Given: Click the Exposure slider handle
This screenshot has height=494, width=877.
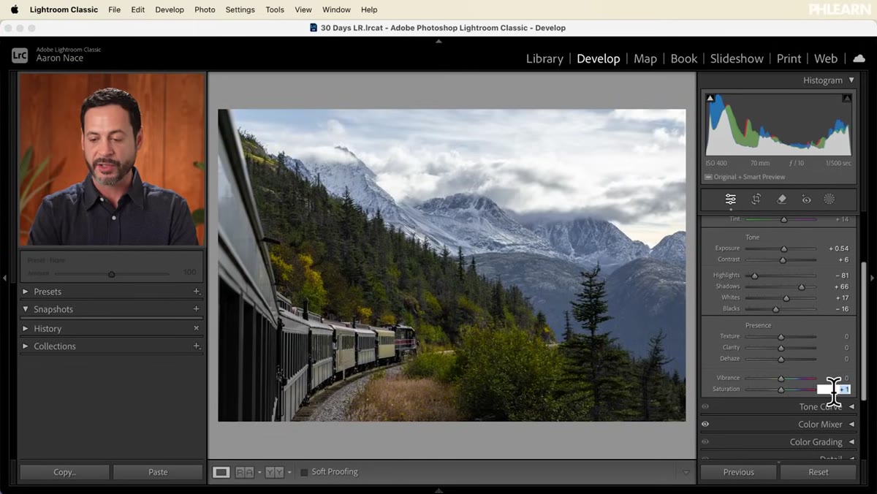Looking at the screenshot, I should (x=784, y=249).
